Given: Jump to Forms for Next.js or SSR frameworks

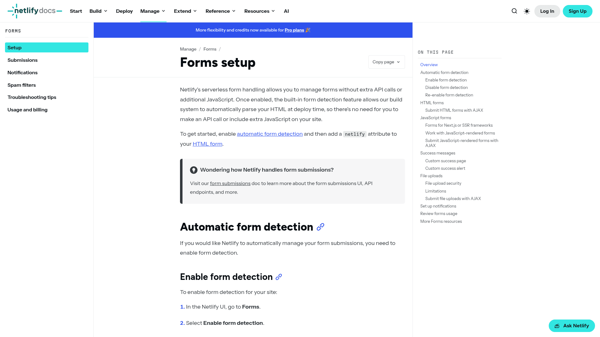Looking at the screenshot, I should point(459,125).
